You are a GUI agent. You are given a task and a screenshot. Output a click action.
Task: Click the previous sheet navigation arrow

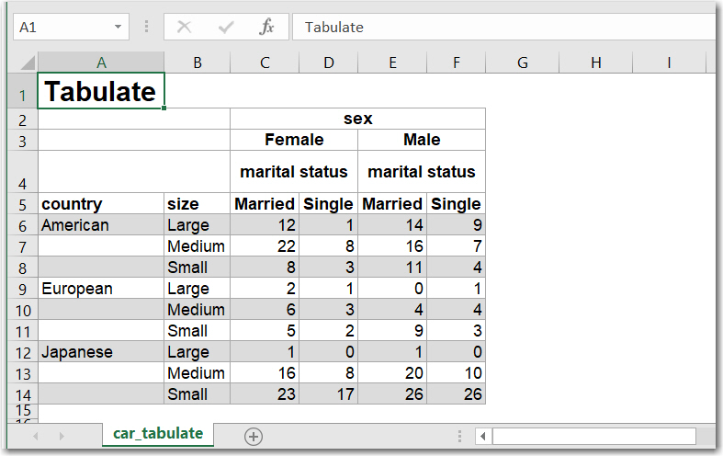[37, 437]
